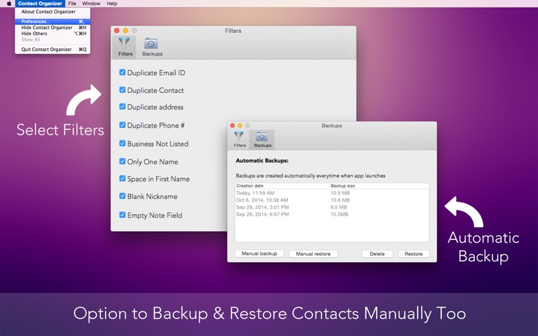Choose Quit Contact Organizer

coord(52,49)
